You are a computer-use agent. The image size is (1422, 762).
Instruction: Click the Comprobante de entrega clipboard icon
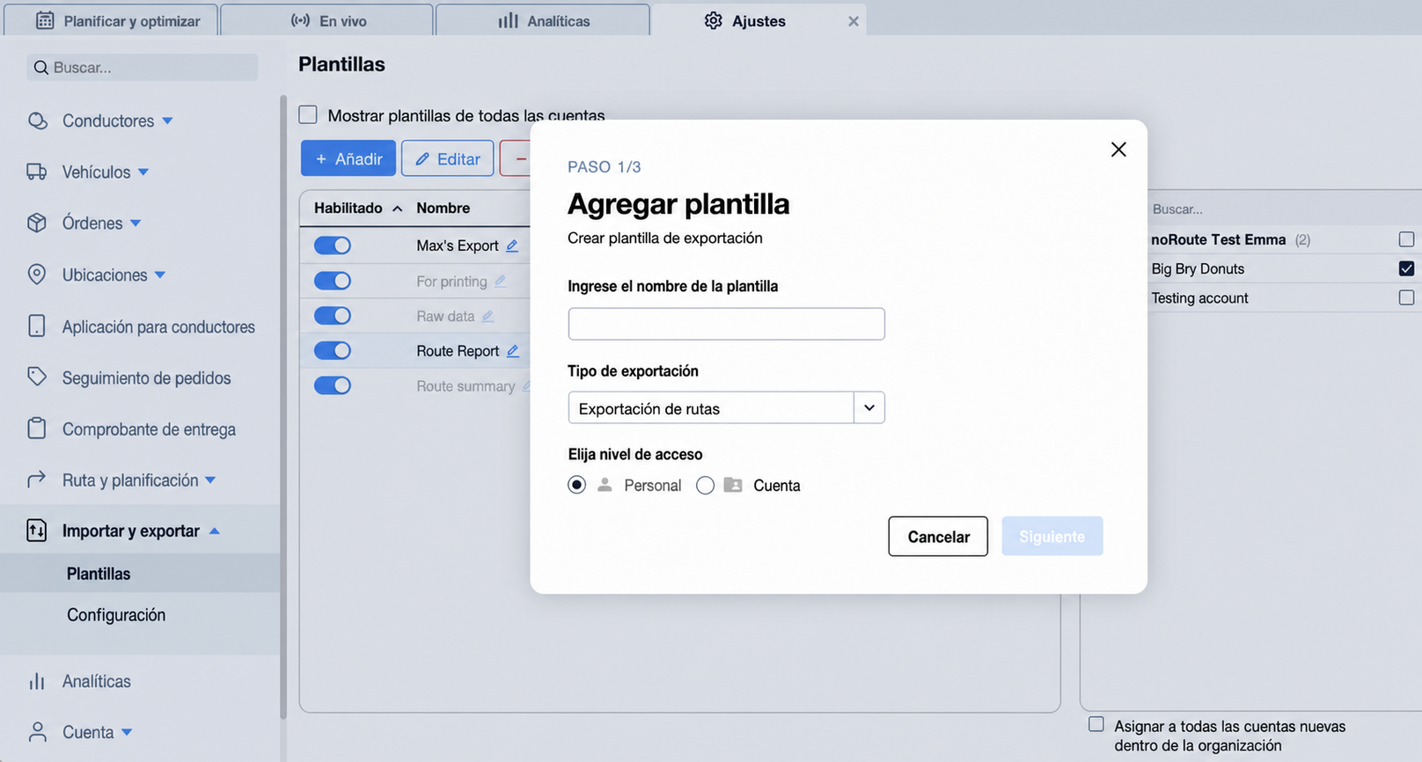tap(37, 429)
